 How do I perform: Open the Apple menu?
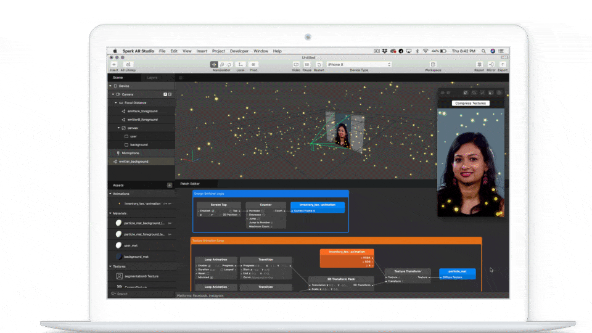[x=115, y=51]
